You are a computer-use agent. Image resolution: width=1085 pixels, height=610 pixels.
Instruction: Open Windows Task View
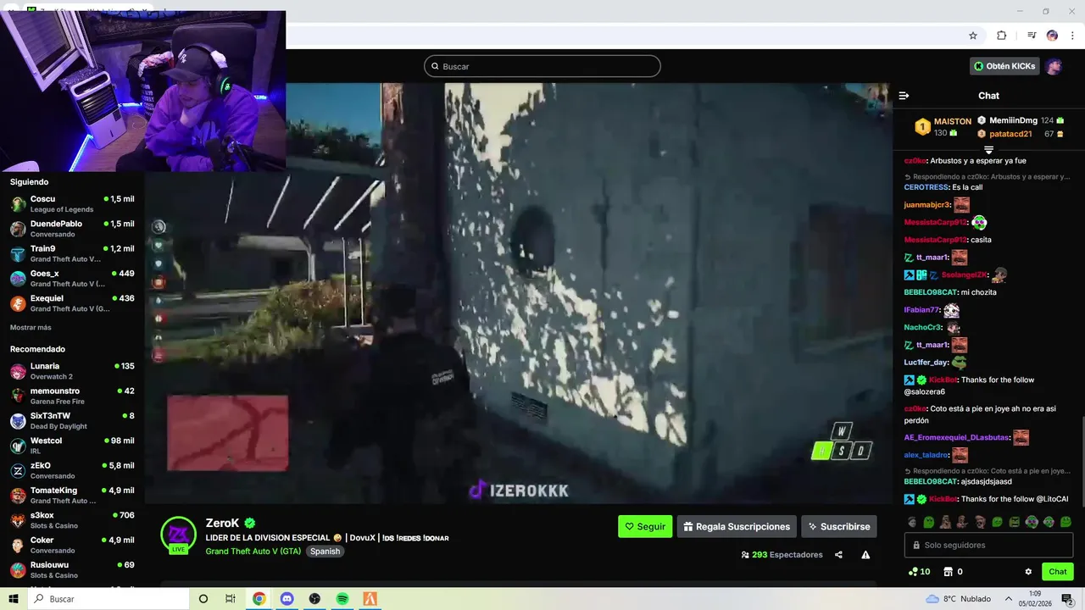231,599
